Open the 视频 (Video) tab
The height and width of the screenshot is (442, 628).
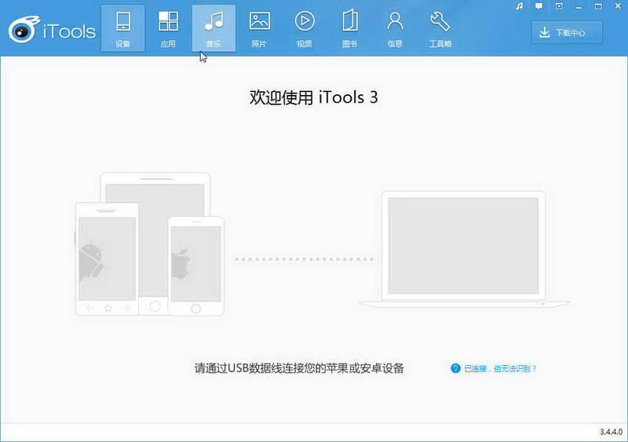click(305, 28)
